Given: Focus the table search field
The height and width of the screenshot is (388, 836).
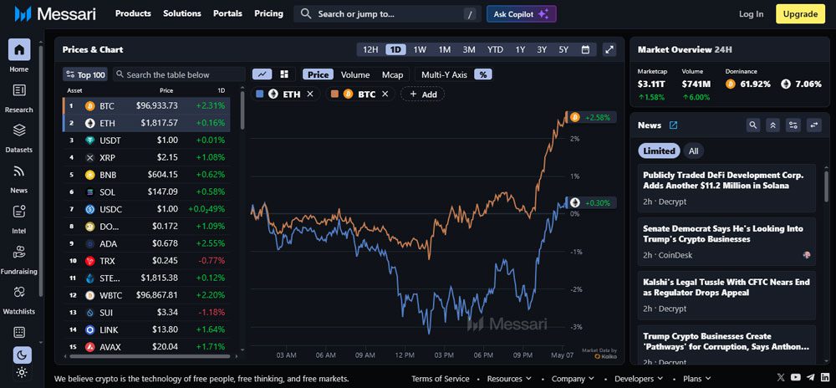Looking at the screenshot, I should click(x=178, y=74).
